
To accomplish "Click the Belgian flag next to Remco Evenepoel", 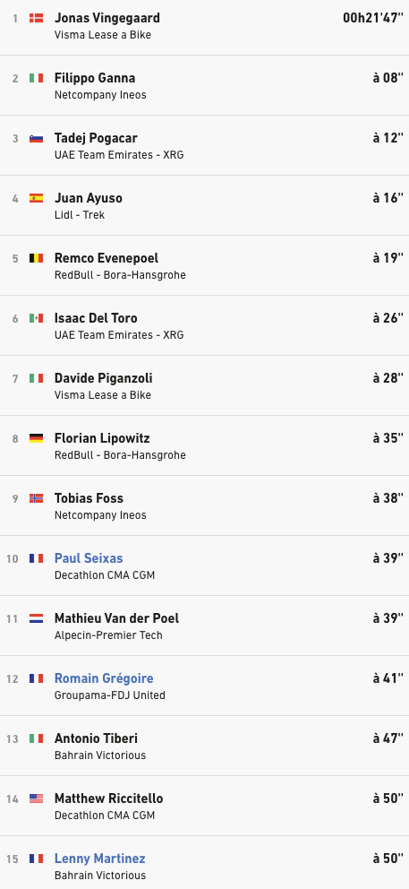I will pos(37,258).
